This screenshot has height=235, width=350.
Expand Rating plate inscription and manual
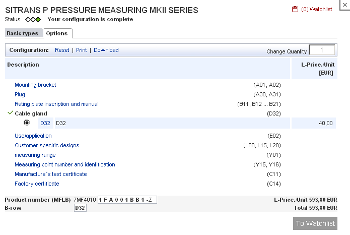click(x=56, y=104)
